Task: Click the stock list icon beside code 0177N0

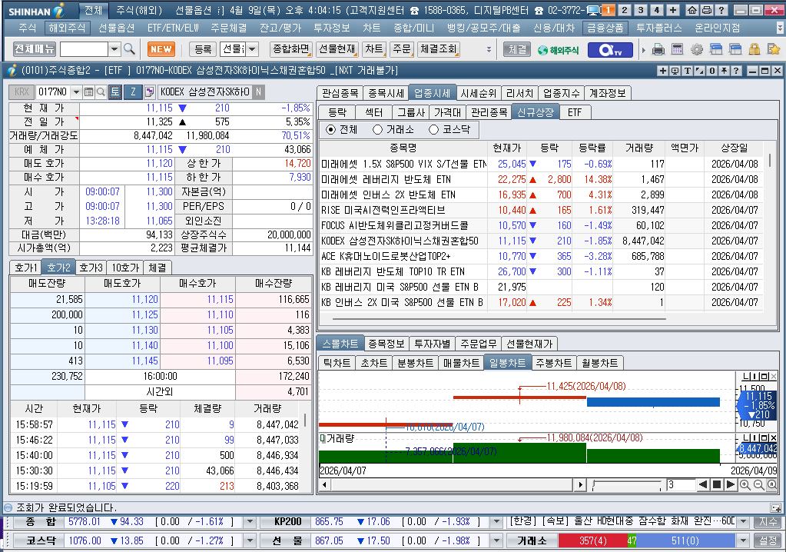Action: tap(88, 91)
